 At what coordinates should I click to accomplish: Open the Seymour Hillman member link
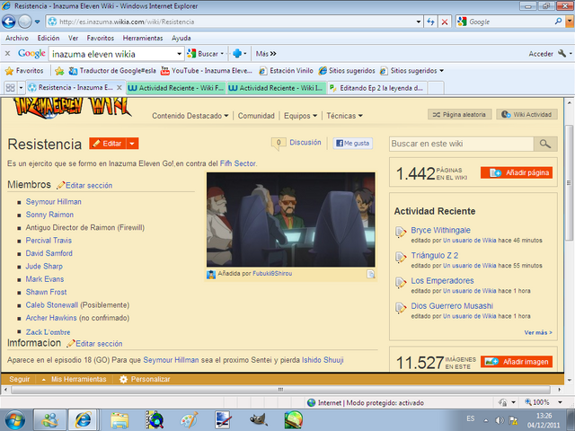(54, 202)
